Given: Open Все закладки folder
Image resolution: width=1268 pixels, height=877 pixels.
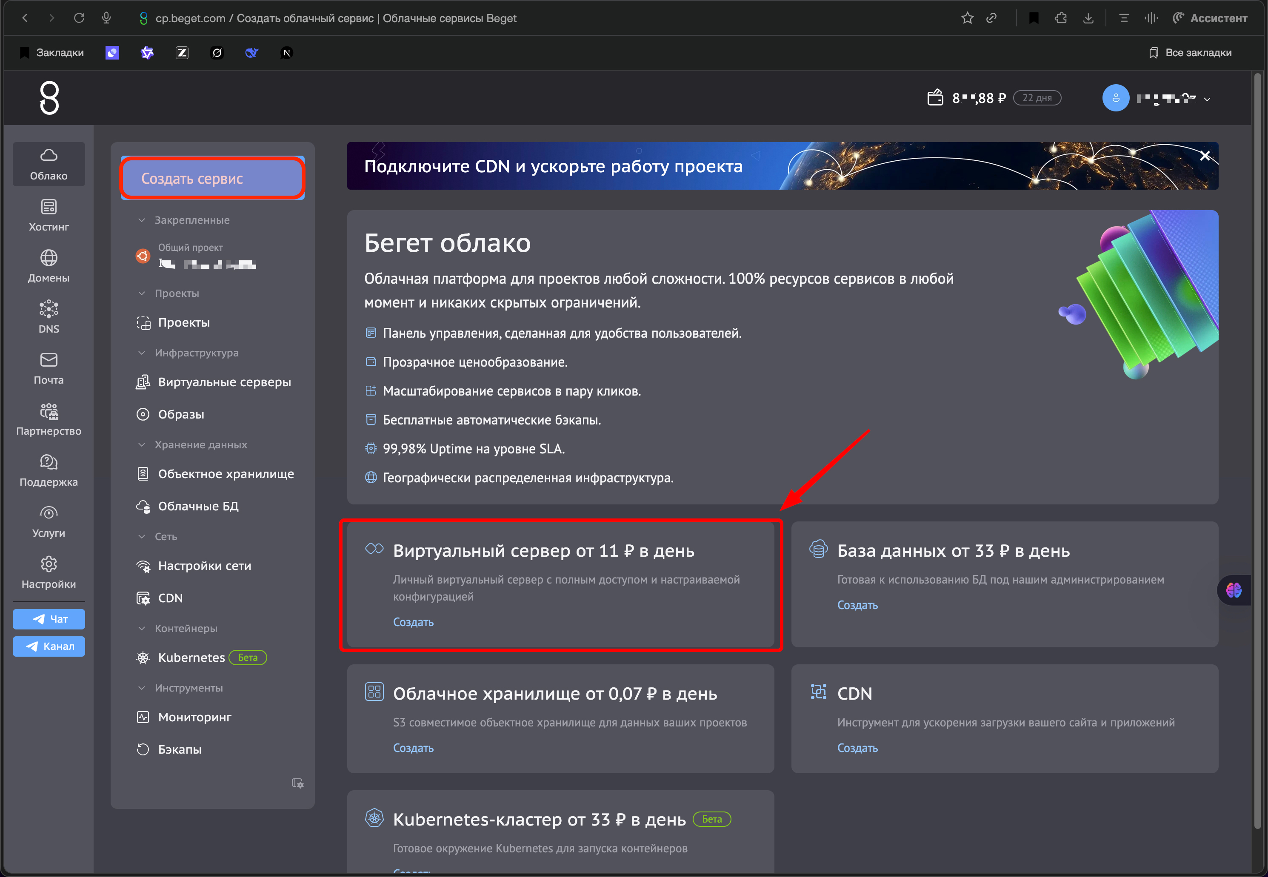Looking at the screenshot, I should tap(1190, 53).
